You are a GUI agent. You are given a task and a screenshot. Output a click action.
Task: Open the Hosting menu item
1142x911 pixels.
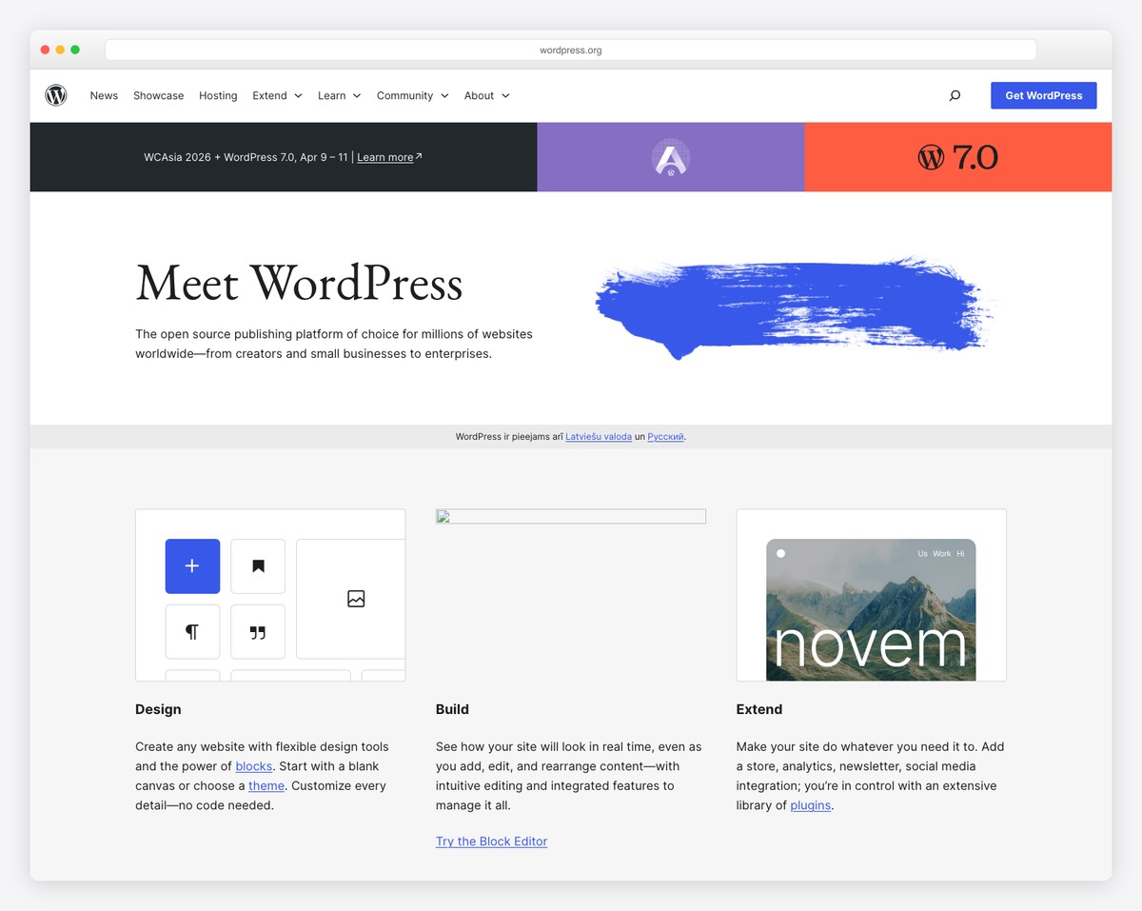coord(218,95)
